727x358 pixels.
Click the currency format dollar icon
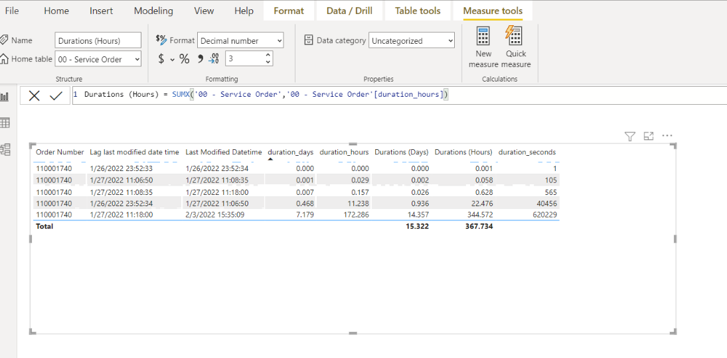161,59
